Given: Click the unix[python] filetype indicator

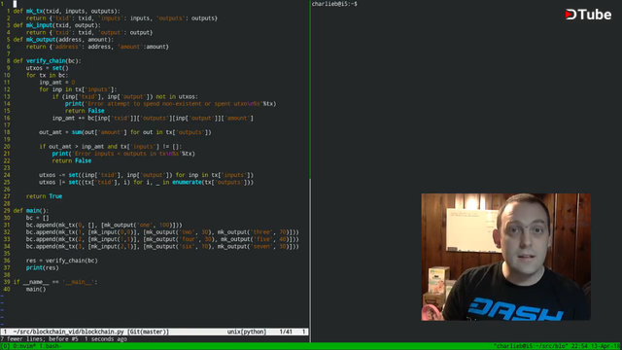Looking at the screenshot, I should coord(246,332).
